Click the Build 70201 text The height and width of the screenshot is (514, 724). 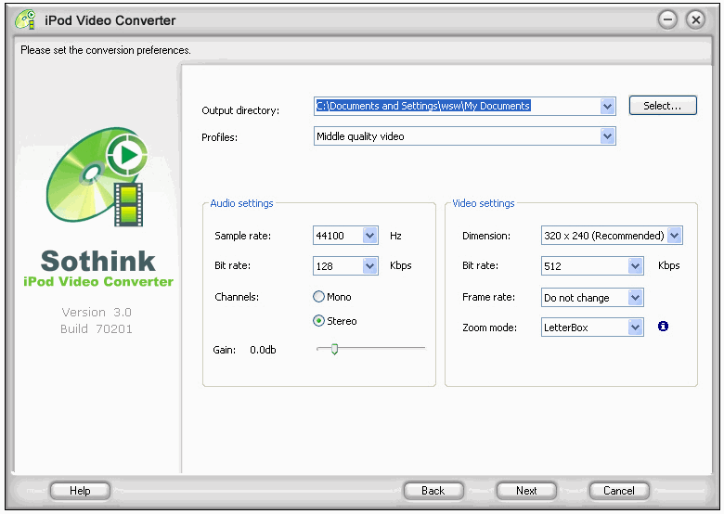point(96,329)
